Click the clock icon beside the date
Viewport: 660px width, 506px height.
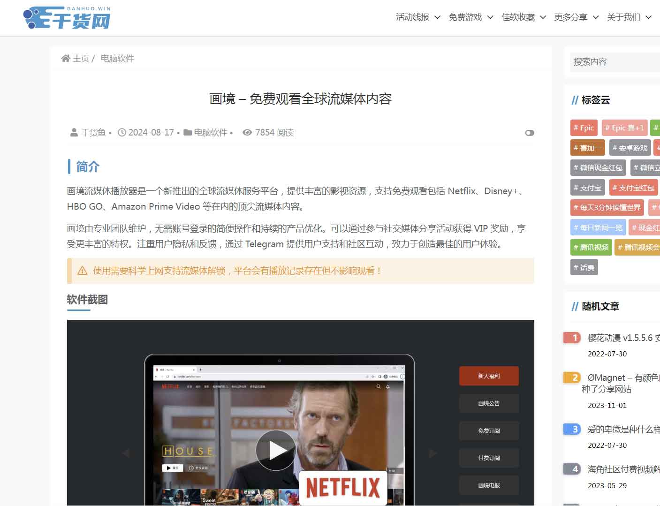[x=121, y=133]
